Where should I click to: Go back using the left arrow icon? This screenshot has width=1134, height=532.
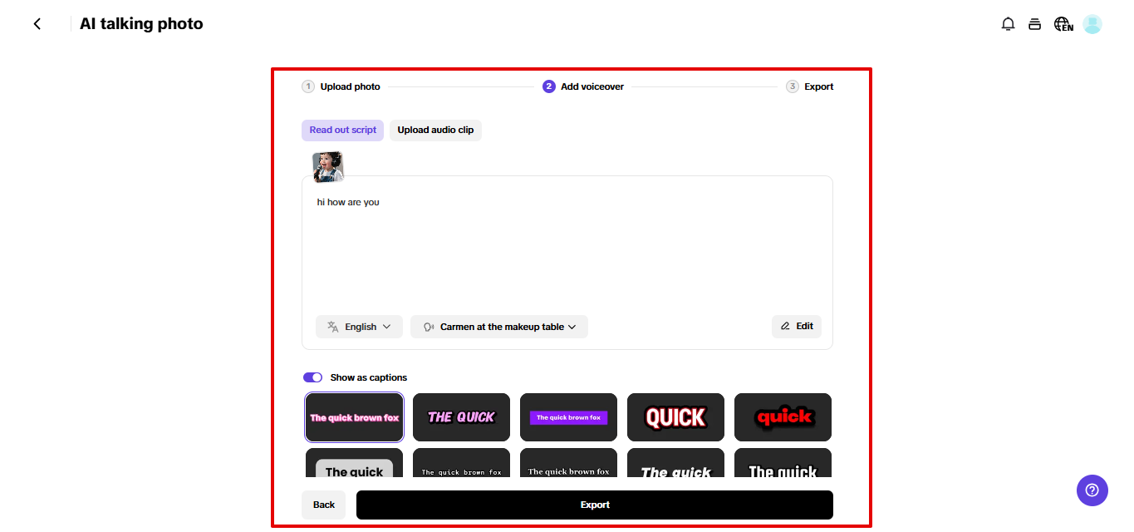pos(37,24)
